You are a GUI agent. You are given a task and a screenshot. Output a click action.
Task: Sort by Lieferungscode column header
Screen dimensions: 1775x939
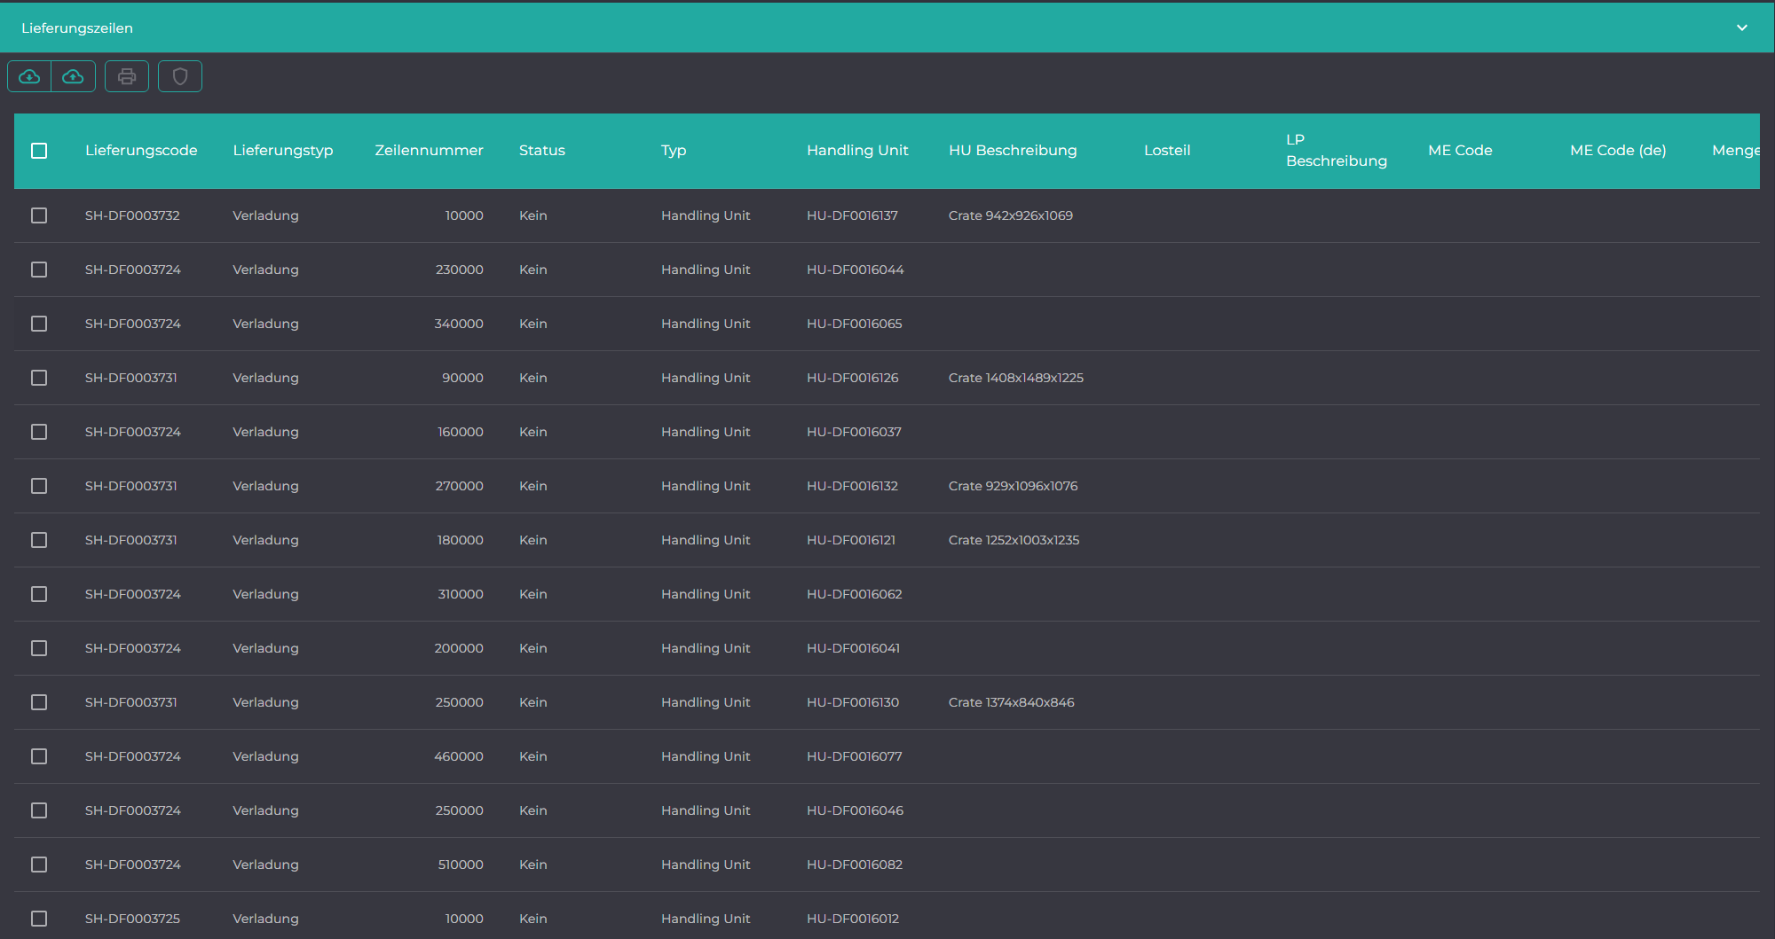[141, 151]
